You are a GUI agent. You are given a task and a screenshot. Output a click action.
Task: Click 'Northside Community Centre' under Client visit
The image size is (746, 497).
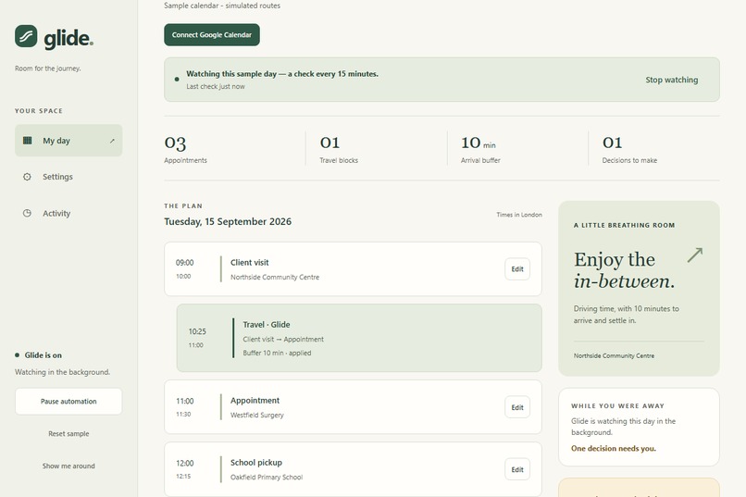275,278
